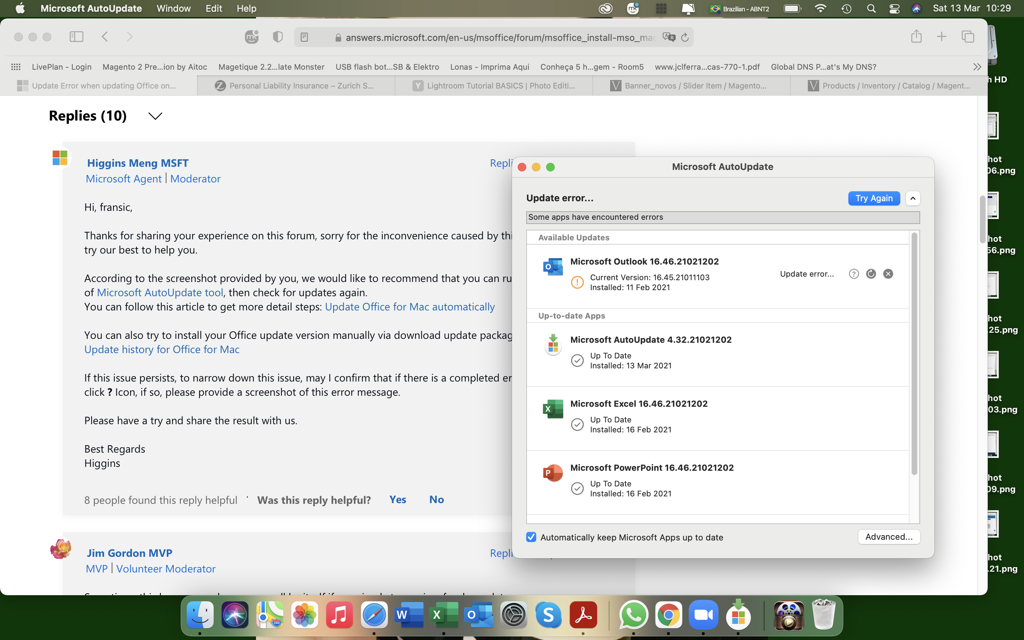Open Reader view icon in address bar

[x=304, y=37]
